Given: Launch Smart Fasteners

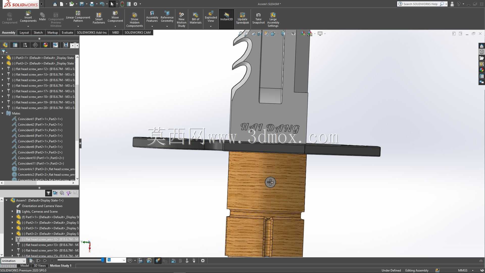Looking at the screenshot, I should (x=99, y=18).
